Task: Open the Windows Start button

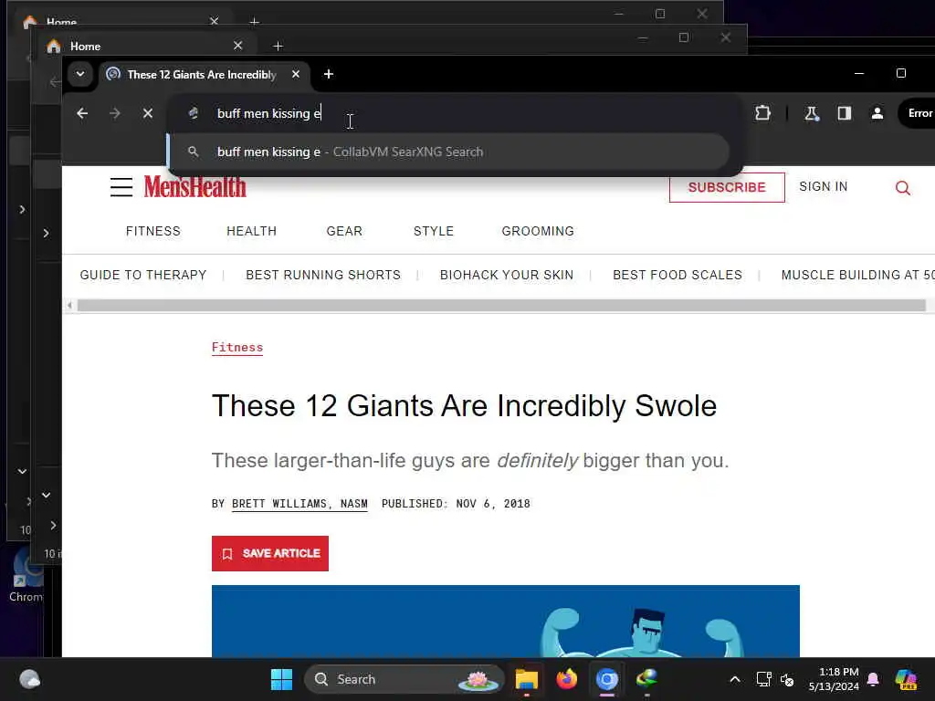Action: (x=281, y=679)
